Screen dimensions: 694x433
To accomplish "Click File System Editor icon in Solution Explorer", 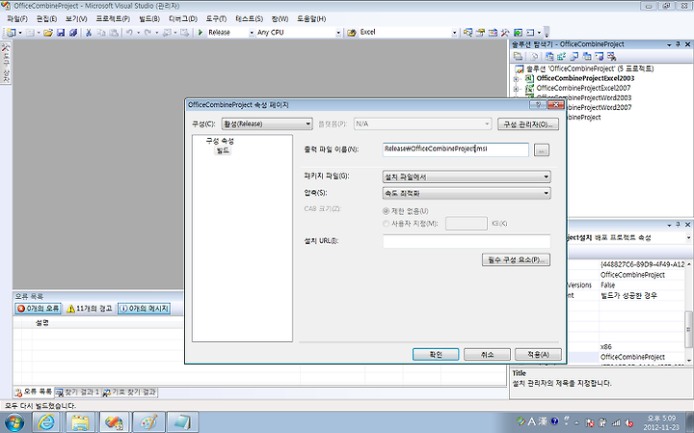I will coord(549,56).
